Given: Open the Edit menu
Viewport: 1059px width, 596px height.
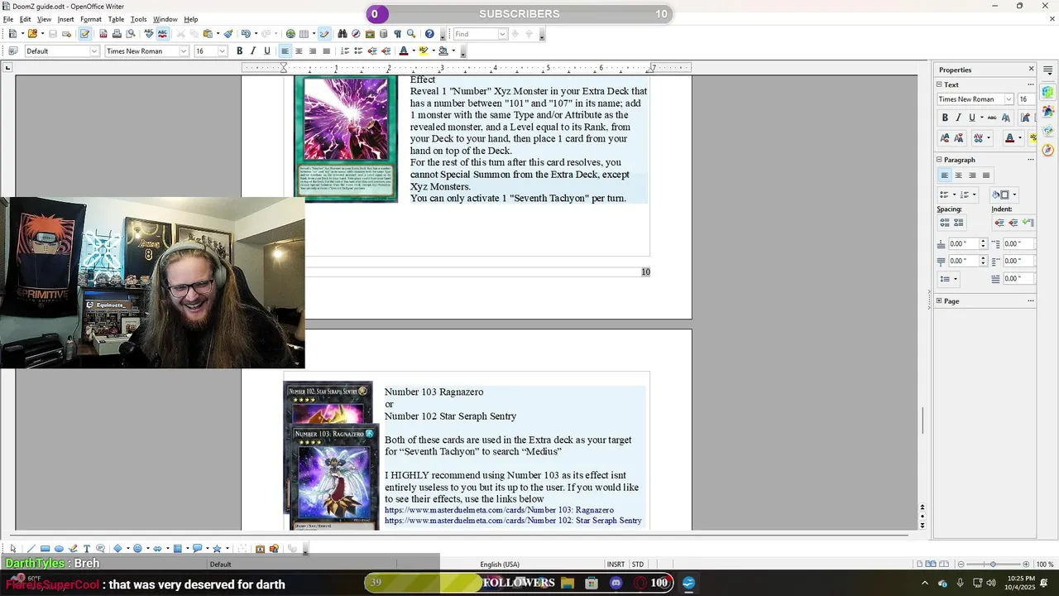Looking at the screenshot, I should tap(26, 19).
